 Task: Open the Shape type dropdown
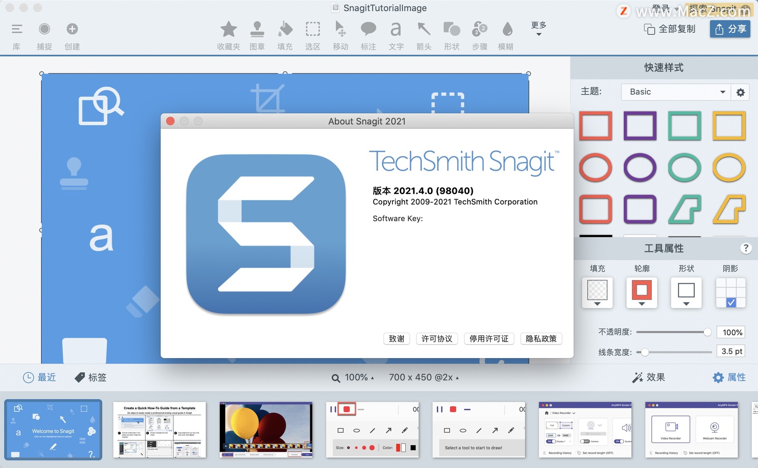pyautogui.click(x=686, y=293)
